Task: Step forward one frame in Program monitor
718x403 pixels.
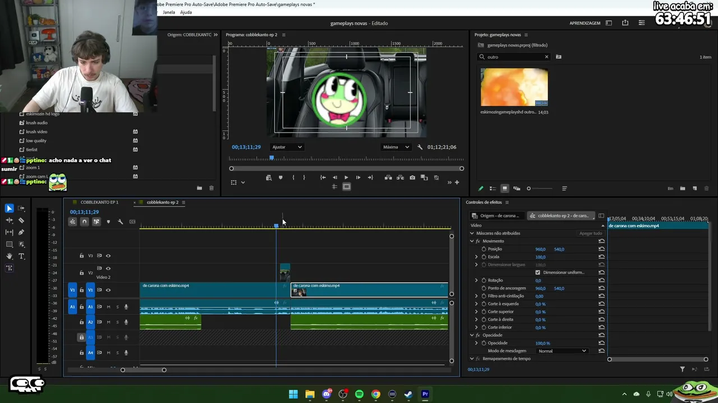Action: [x=358, y=177]
